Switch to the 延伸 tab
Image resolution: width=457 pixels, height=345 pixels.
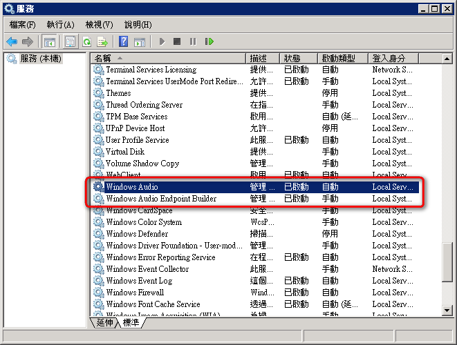coord(105,323)
